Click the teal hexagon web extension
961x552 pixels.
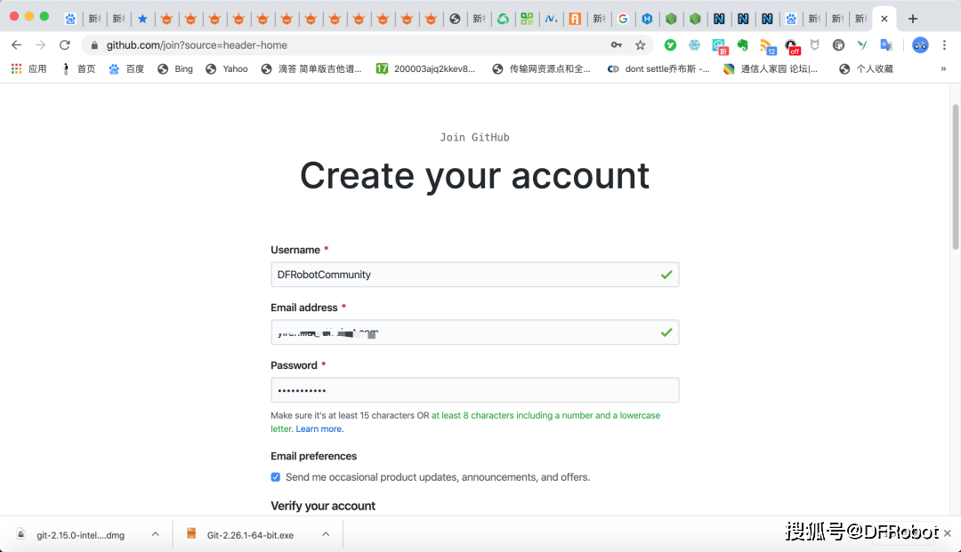tap(694, 44)
